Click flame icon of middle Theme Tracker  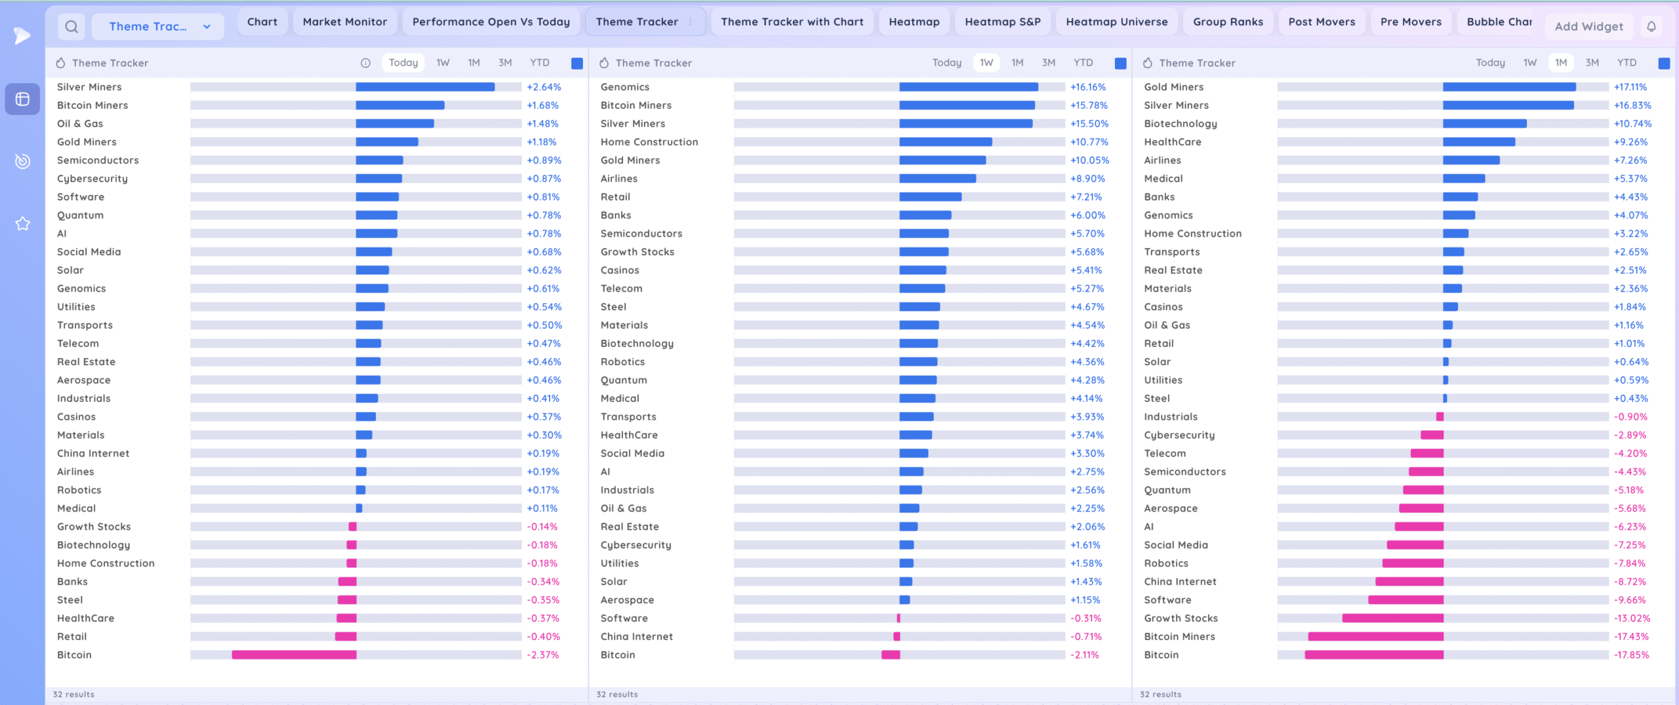[604, 63]
